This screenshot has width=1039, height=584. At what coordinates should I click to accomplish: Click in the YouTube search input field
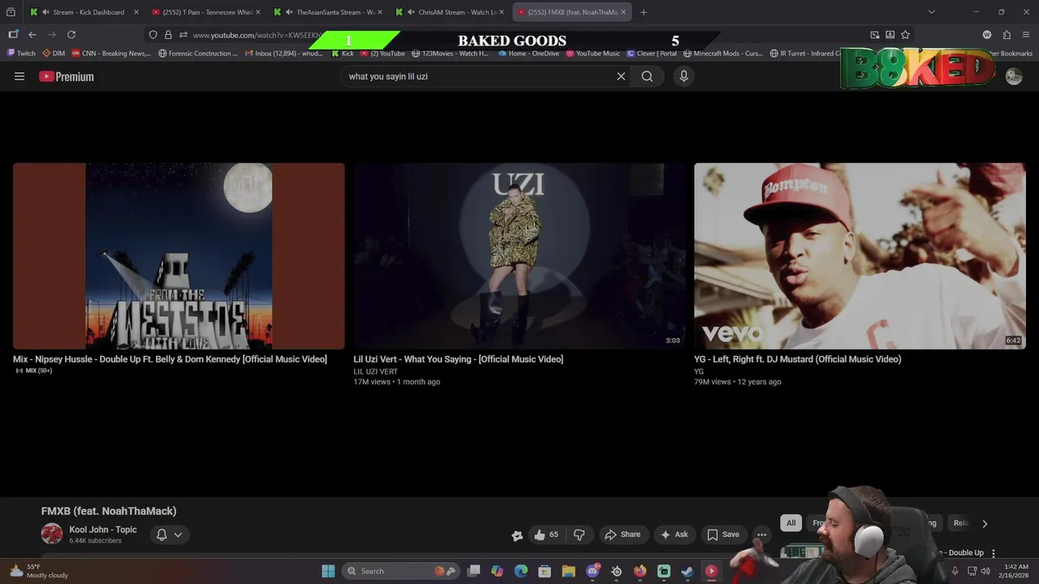coord(479,76)
